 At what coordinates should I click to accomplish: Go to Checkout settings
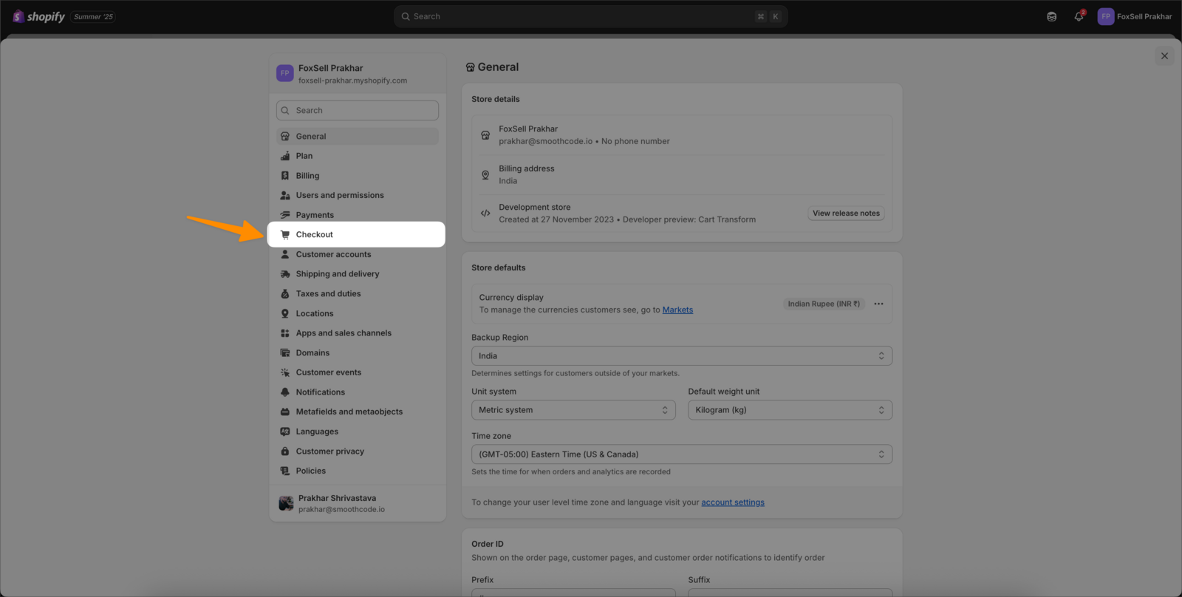[x=356, y=234]
